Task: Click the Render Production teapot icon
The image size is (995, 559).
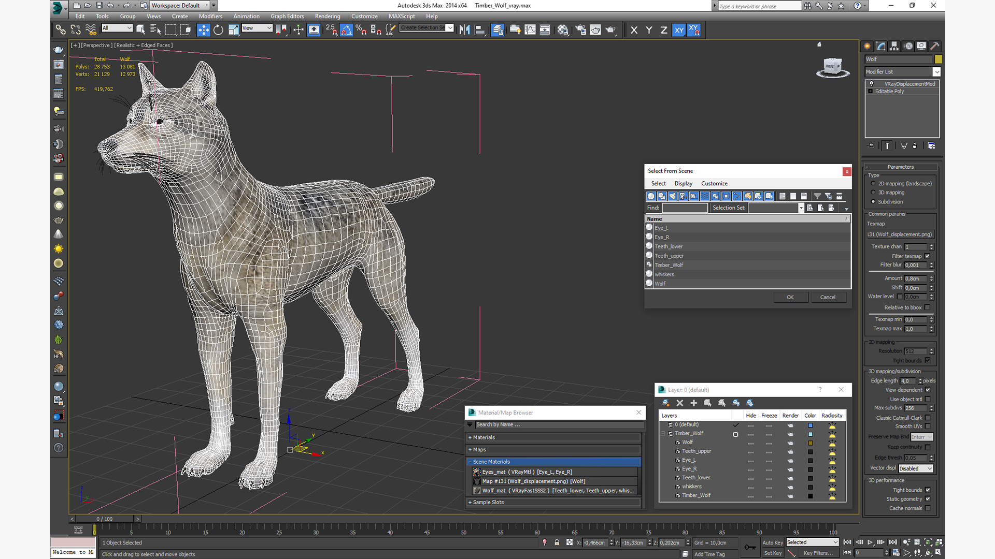Action: coord(610,30)
